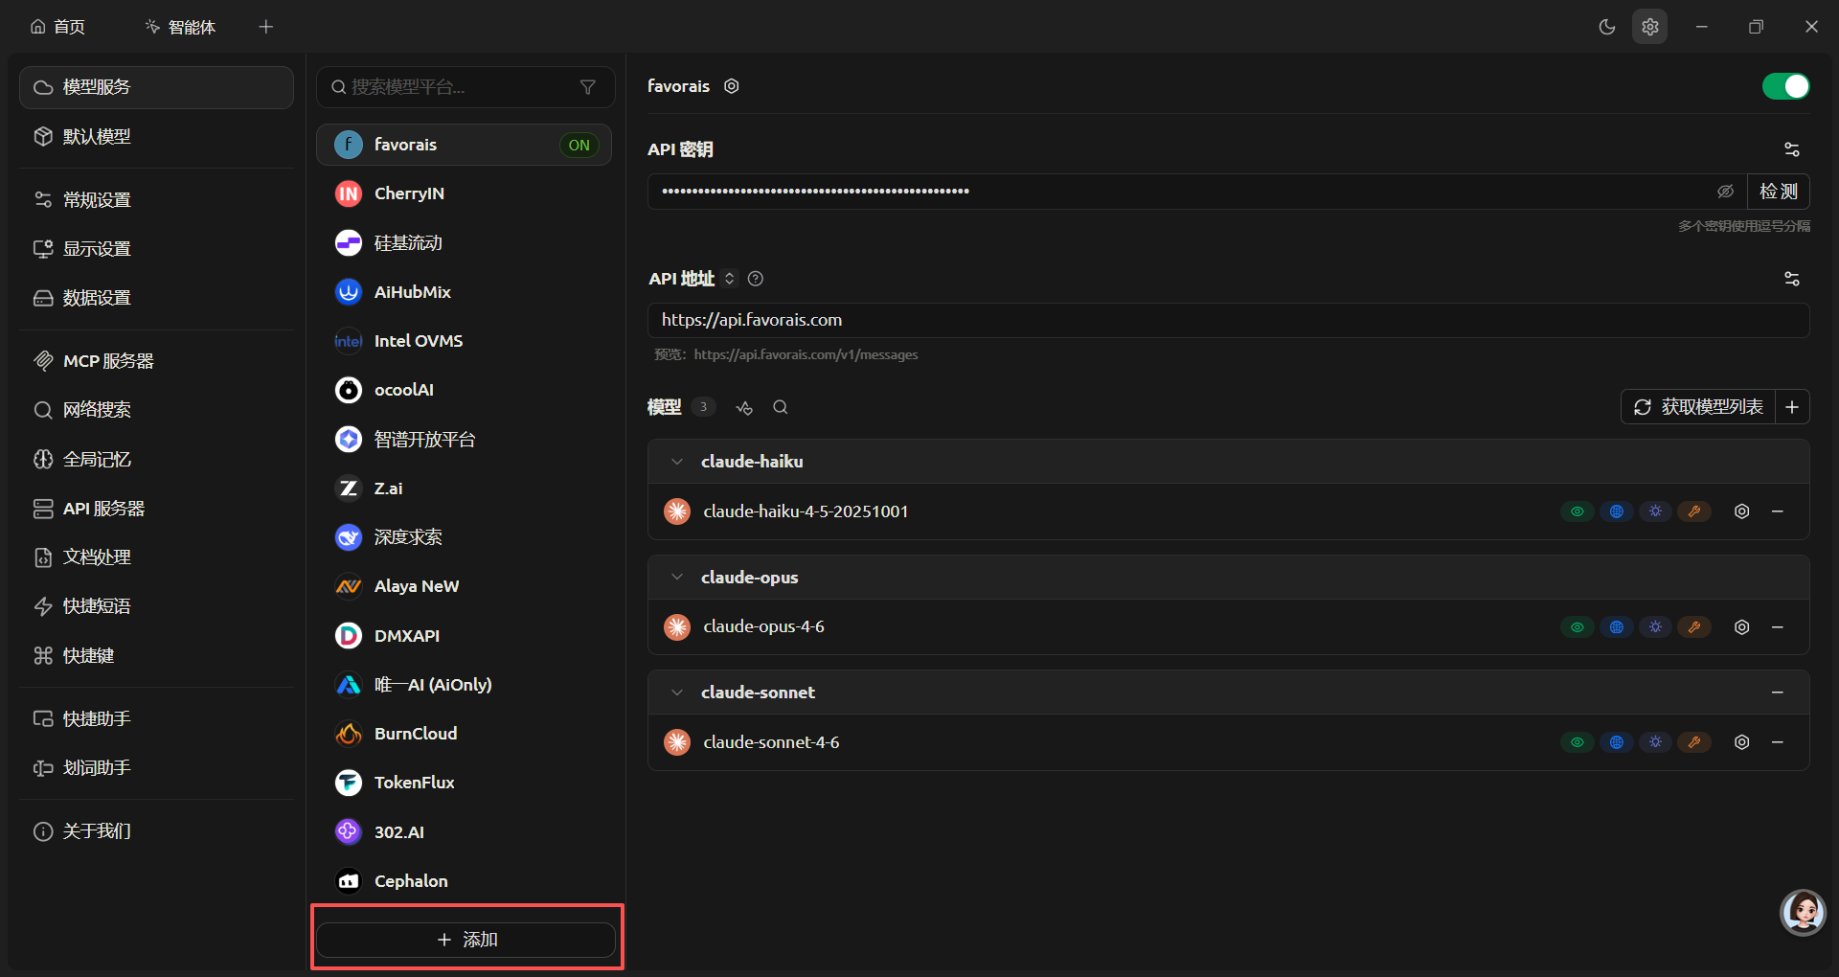Select the TokenFlux provider
Image resolution: width=1839 pixels, height=977 pixels.
(x=465, y=783)
